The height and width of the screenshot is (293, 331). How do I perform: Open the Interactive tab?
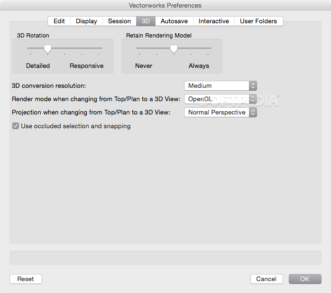[x=213, y=21]
